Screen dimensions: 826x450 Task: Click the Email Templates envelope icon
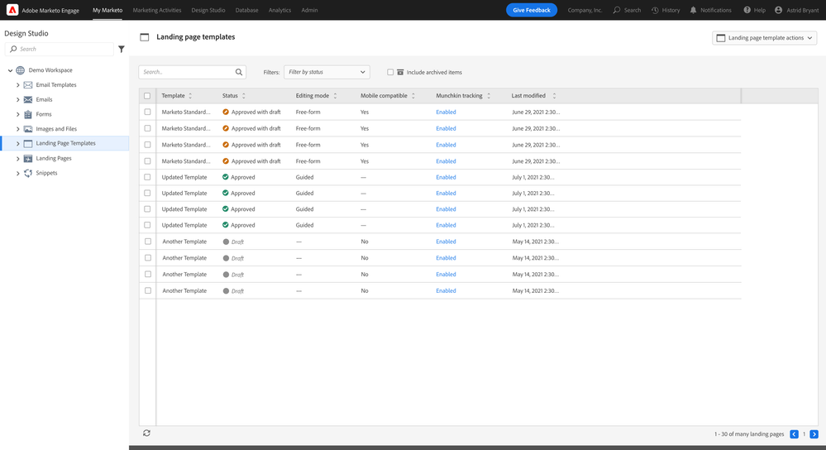pyautogui.click(x=28, y=85)
